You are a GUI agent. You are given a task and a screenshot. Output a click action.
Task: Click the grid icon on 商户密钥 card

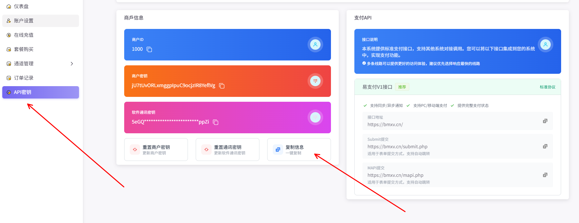point(315,81)
